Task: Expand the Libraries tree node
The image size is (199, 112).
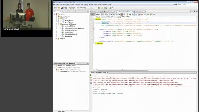Action: (x=57, y=39)
